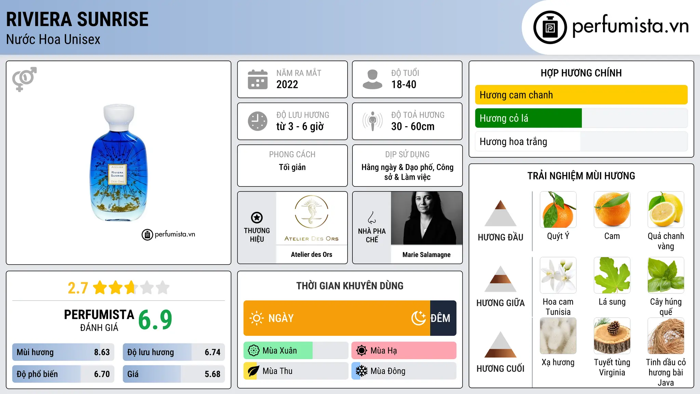Click the HỢP HƯƠNG CHÍNH heading
This screenshot has height=394, width=700.
pyautogui.click(x=581, y=73)
